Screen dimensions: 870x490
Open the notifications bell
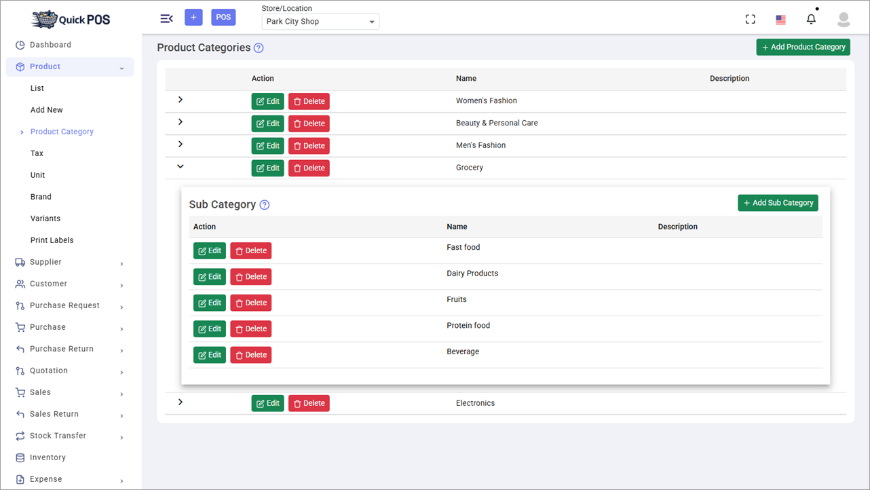tap(811, 19)
